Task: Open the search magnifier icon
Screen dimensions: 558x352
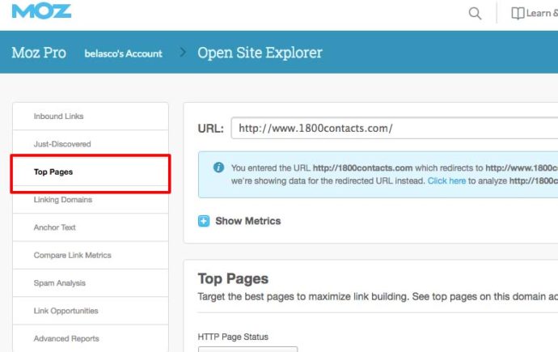Action: pyautogui.click(x=475, y=14)
